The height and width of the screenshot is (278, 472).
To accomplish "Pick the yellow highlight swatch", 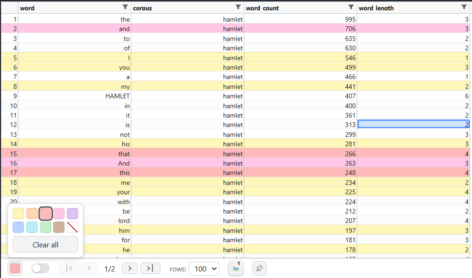I will coord(18,214).
